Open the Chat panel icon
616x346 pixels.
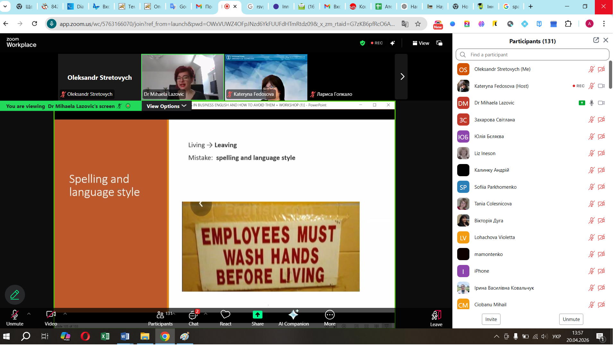tap(193, 315)
